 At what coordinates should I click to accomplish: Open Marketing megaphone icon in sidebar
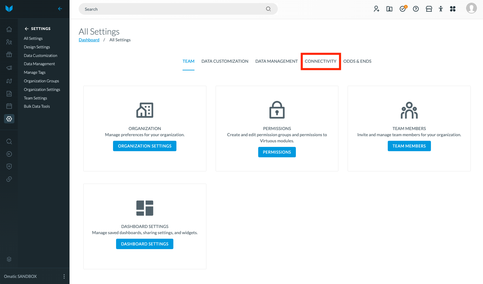point(9,68)
